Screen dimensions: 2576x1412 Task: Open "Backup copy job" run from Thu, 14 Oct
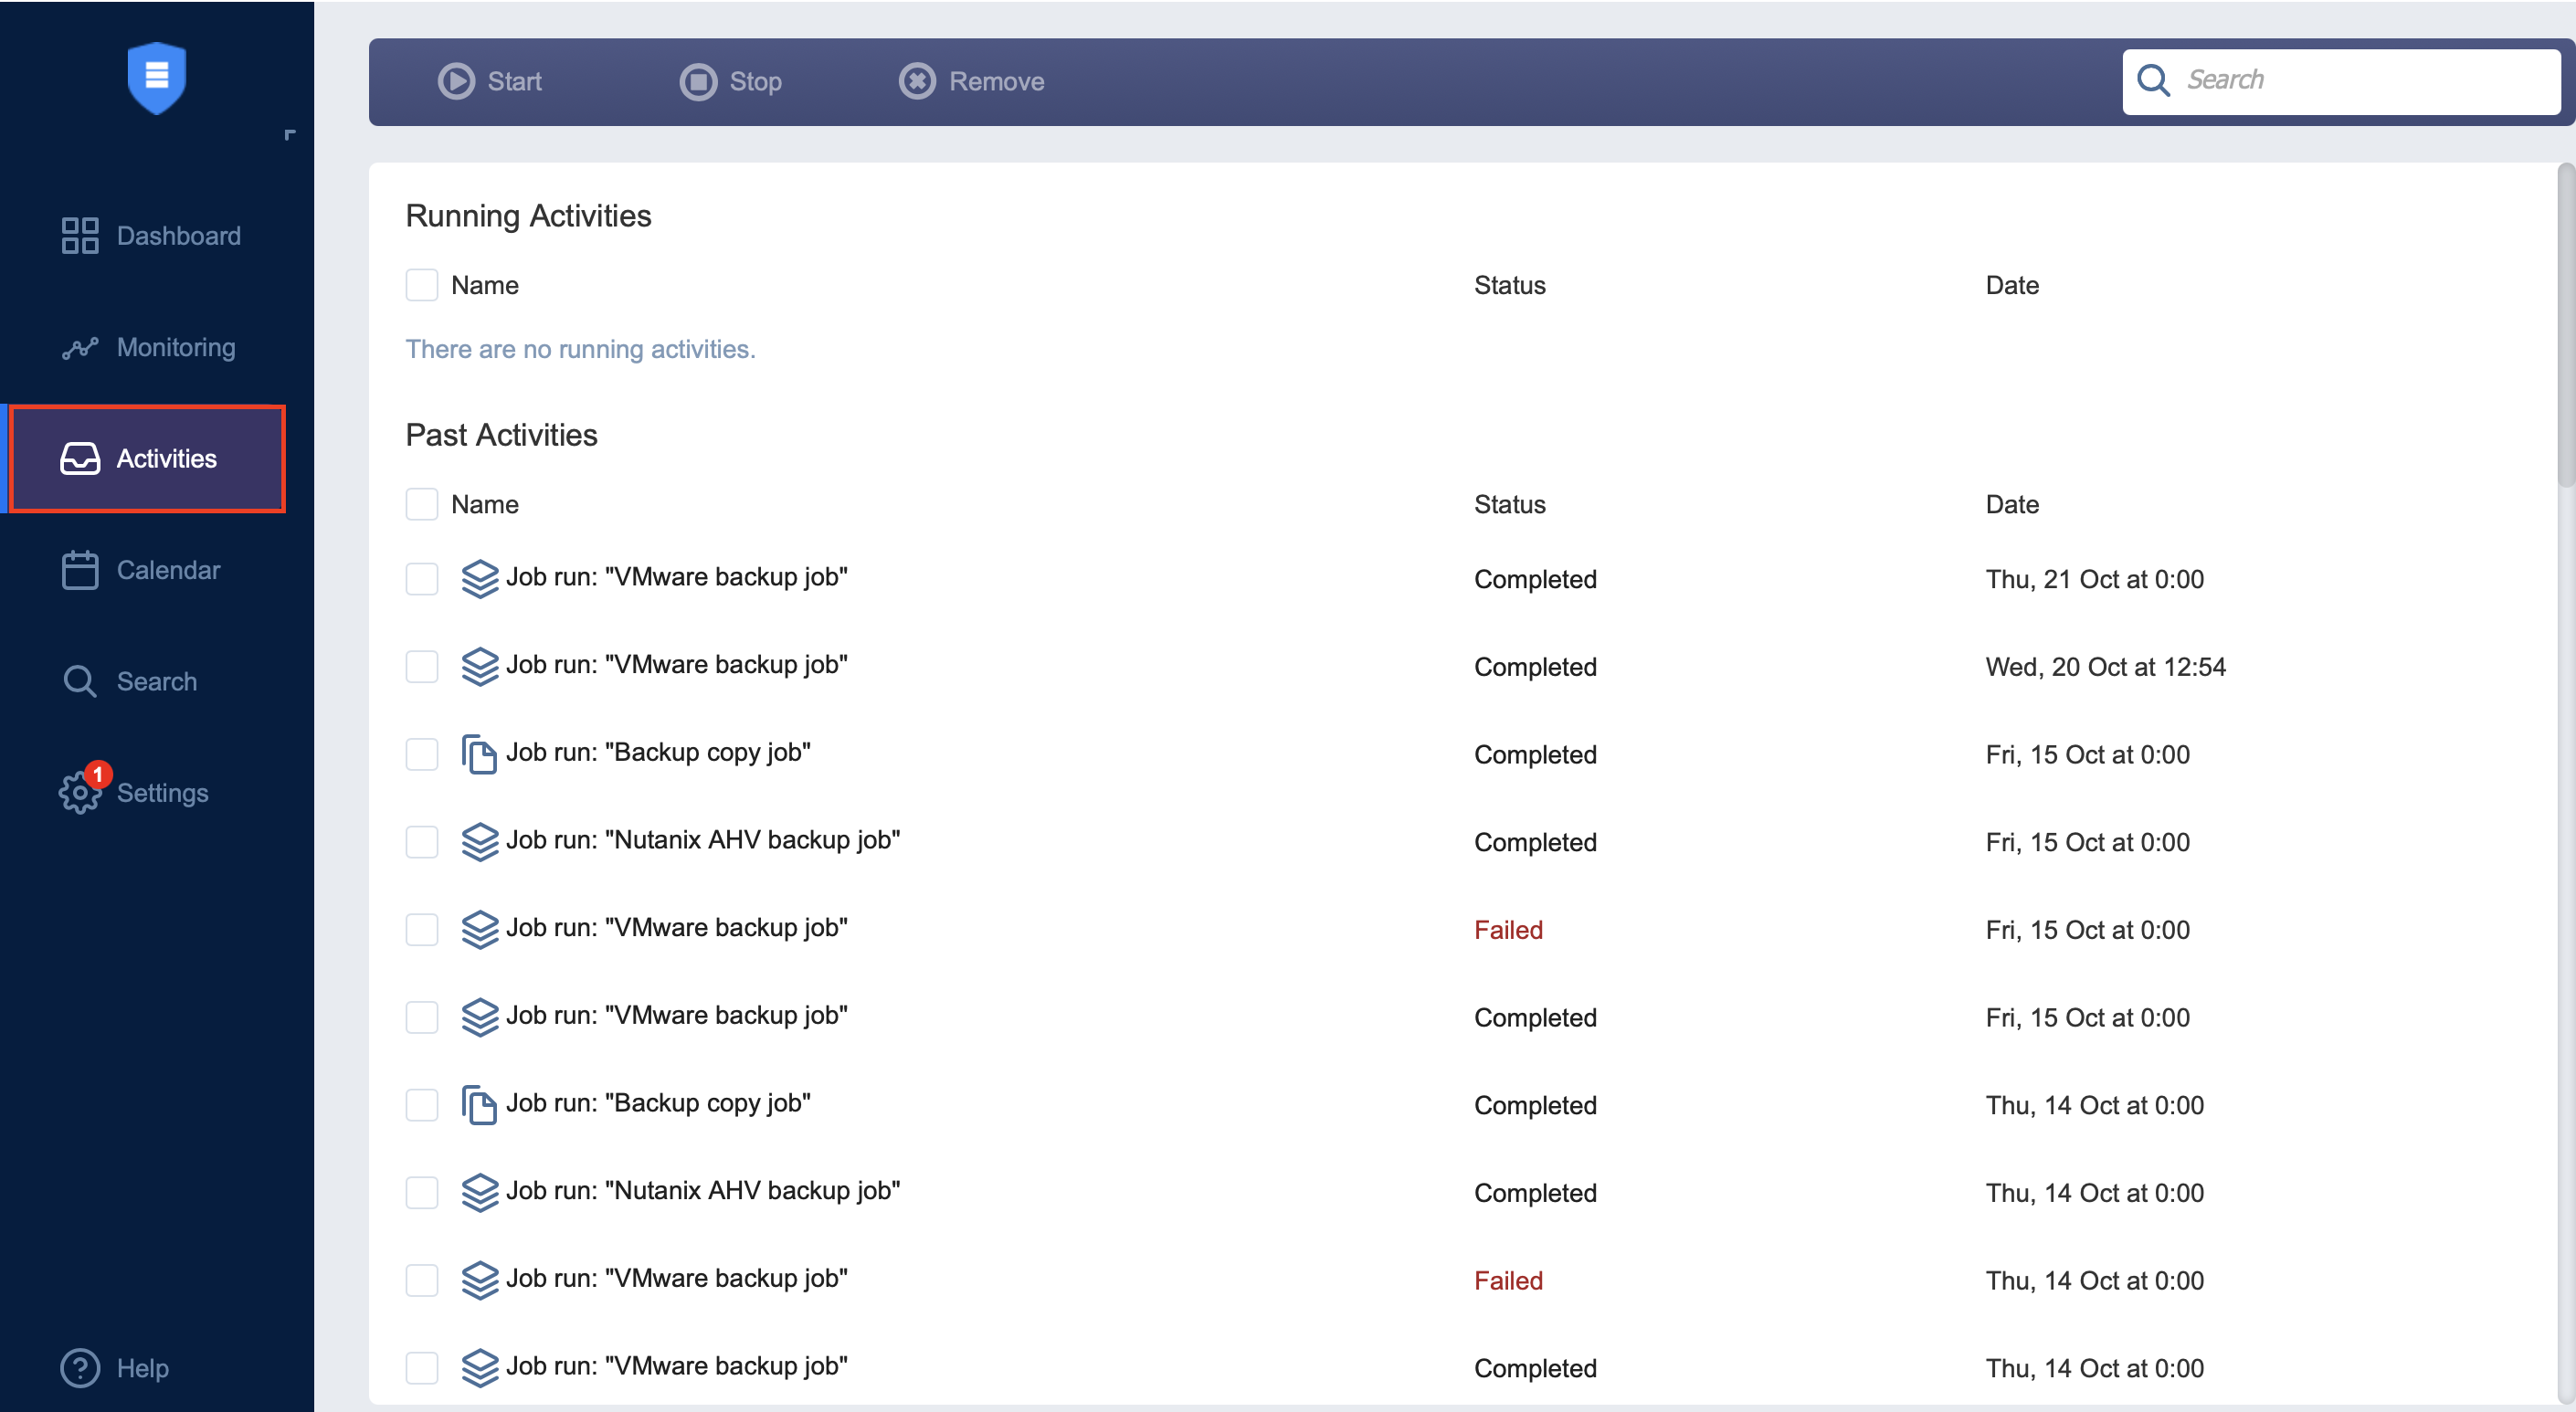(658, 1103)
